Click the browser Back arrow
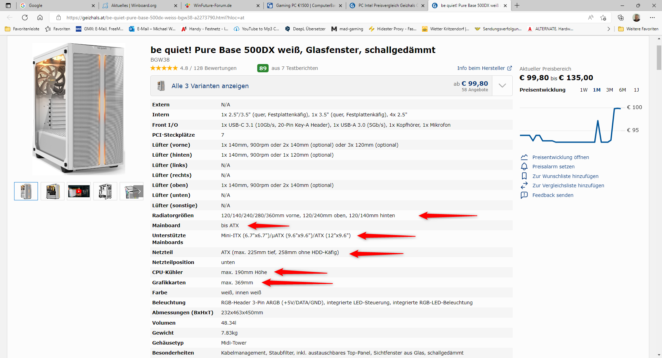662x358 pixels. (x=10, y=18)
